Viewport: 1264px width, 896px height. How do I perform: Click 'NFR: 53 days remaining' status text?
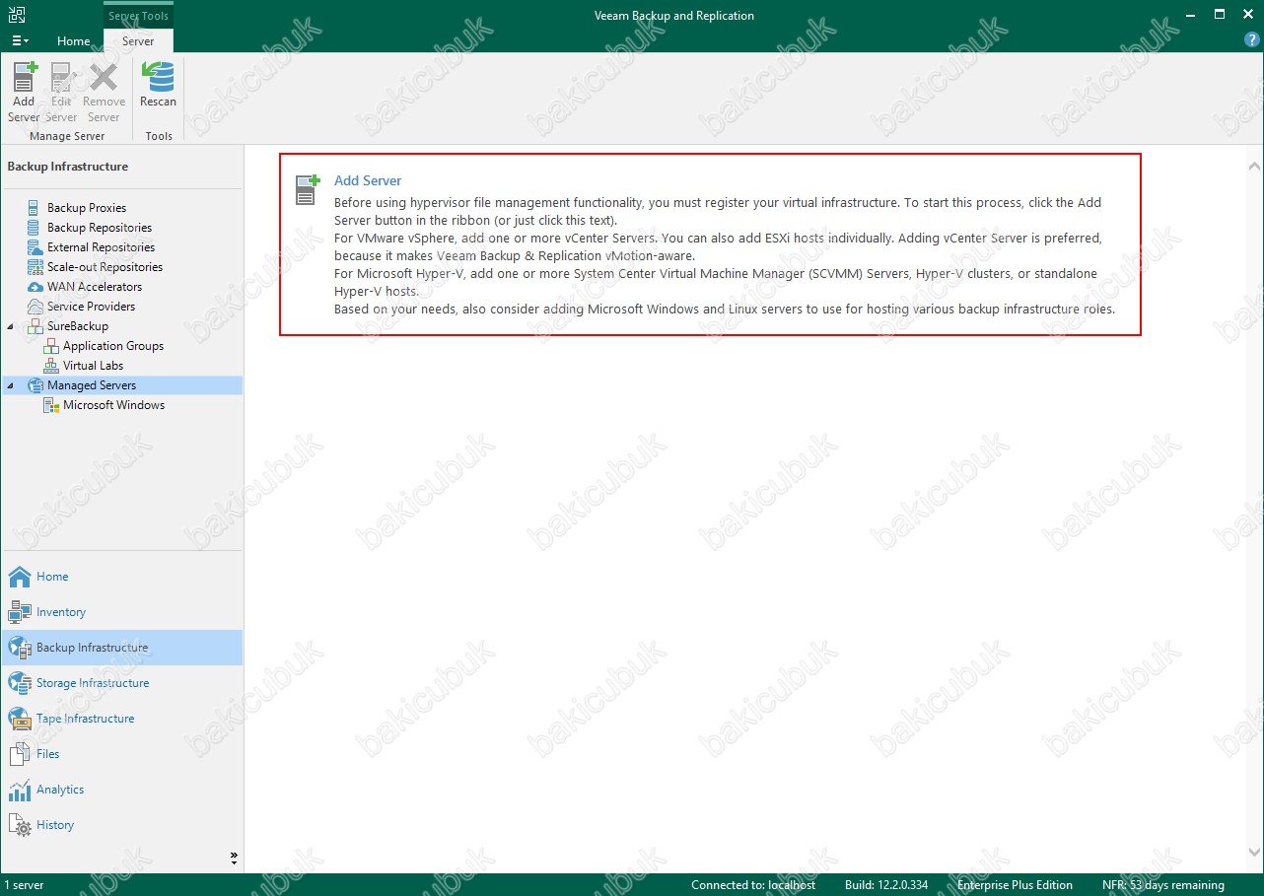coord(1163,885)
